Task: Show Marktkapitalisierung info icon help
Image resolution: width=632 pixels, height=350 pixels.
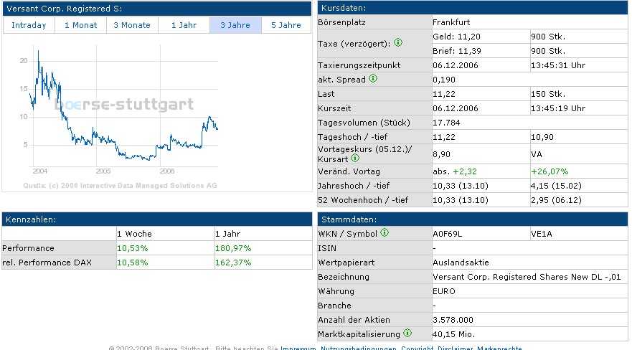Action: pos(407,333)
